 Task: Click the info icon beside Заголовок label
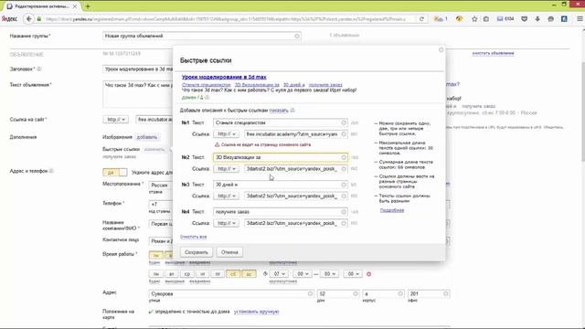point(39,69)
